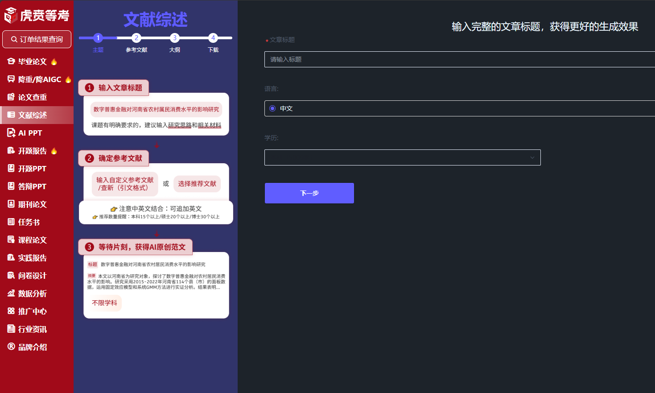The height and width of the screenshot is (393, 655).
Task: Open 实践报告 menu item
Action: (37, 258)
